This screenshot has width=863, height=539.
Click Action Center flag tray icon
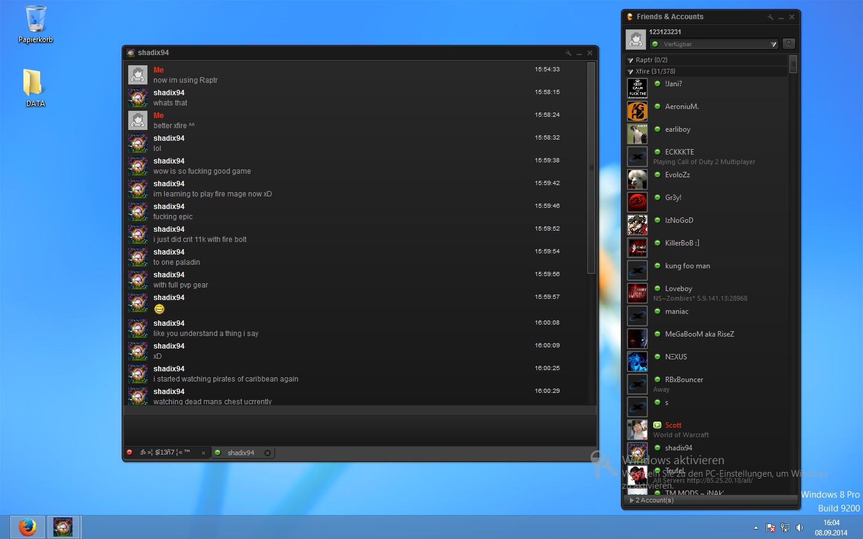click(771, 528)
